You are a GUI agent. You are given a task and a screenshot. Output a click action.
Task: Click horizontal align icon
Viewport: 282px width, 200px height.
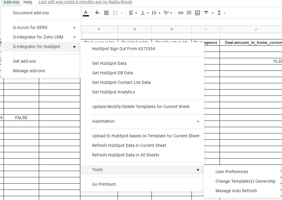tap(131, 13)
